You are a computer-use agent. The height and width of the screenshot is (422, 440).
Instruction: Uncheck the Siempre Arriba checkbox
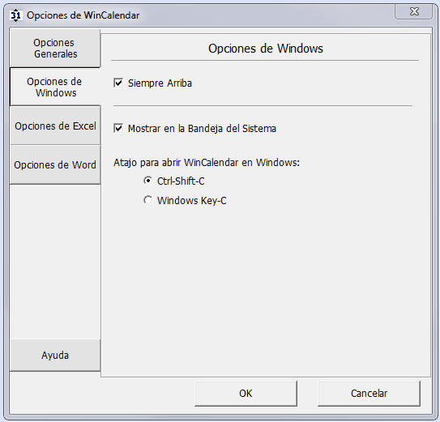(118, 83)
